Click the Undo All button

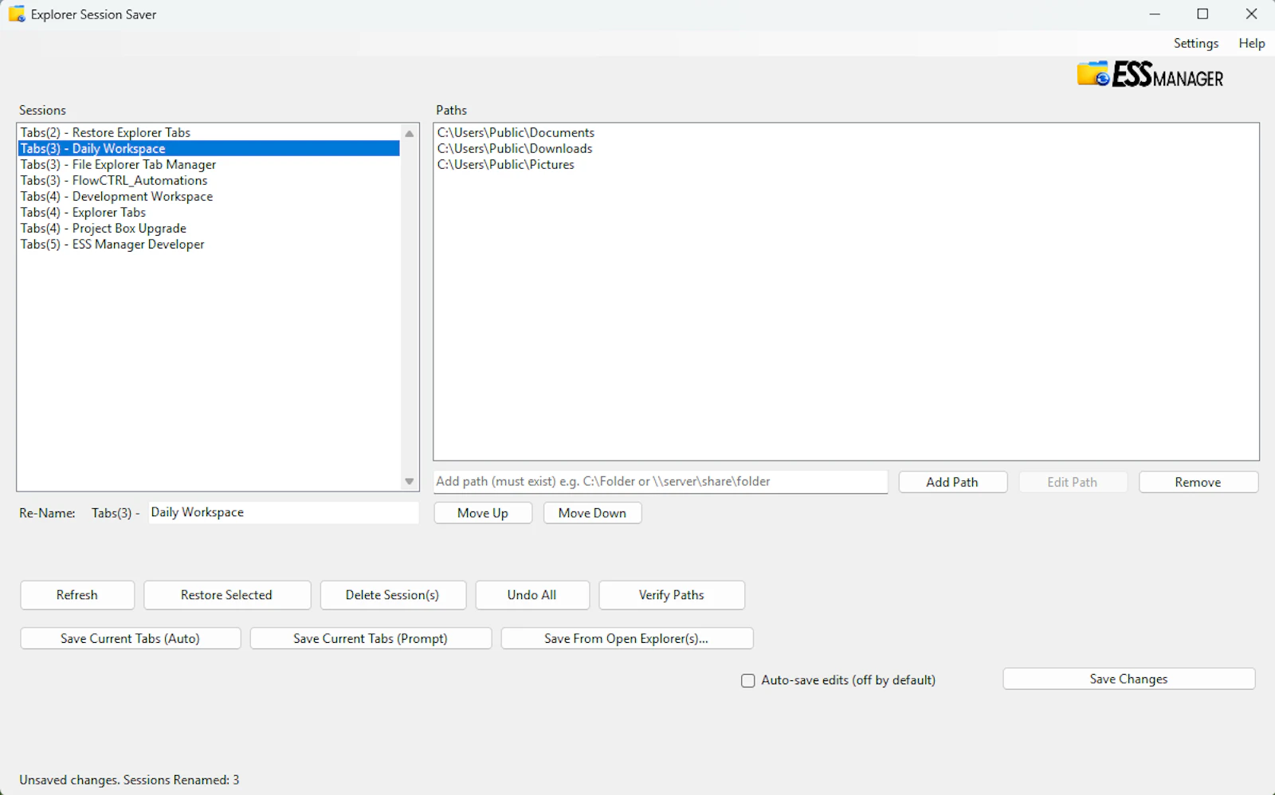click(x=532, y=595)
